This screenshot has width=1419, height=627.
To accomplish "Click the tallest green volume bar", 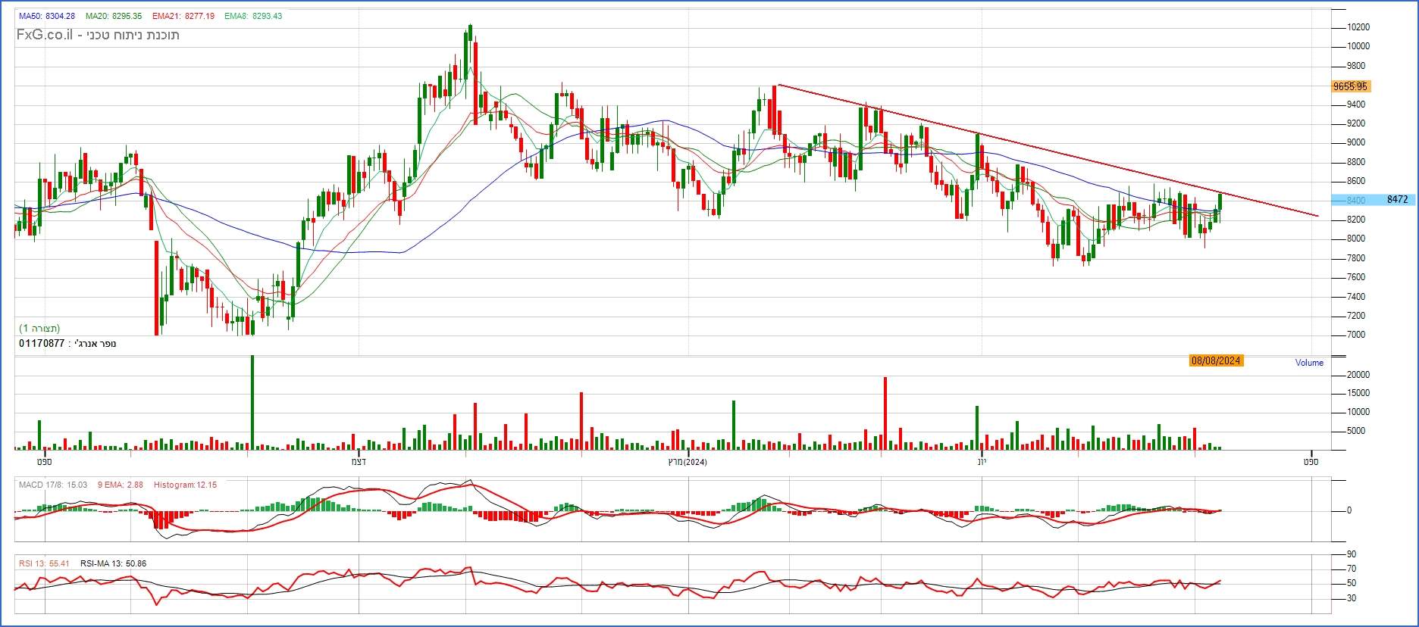I will (x=252, y=401).
